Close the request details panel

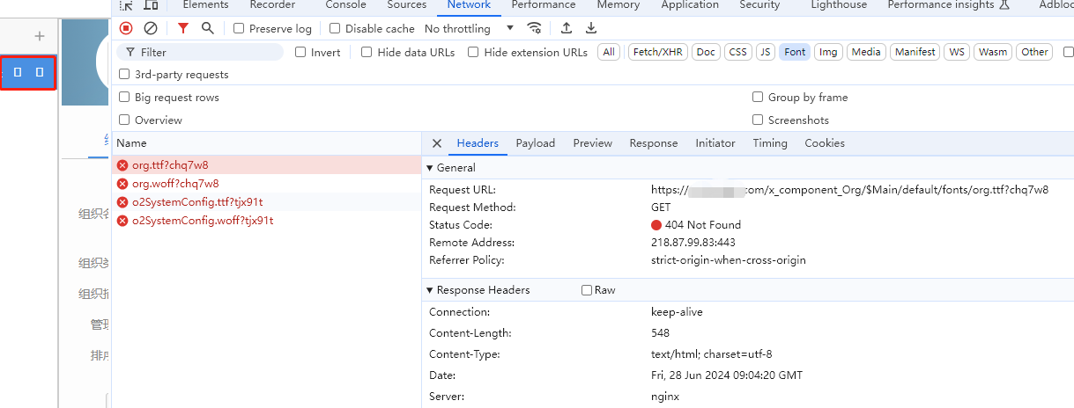click(437, 143)
